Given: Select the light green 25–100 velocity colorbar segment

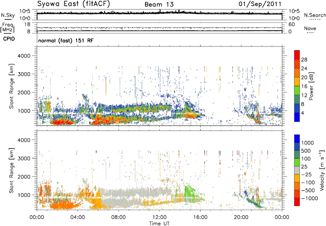Looking at the screenshot, I should [297, 162].
